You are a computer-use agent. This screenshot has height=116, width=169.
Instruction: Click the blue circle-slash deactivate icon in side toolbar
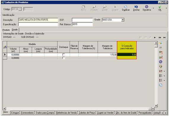[161, 62]
